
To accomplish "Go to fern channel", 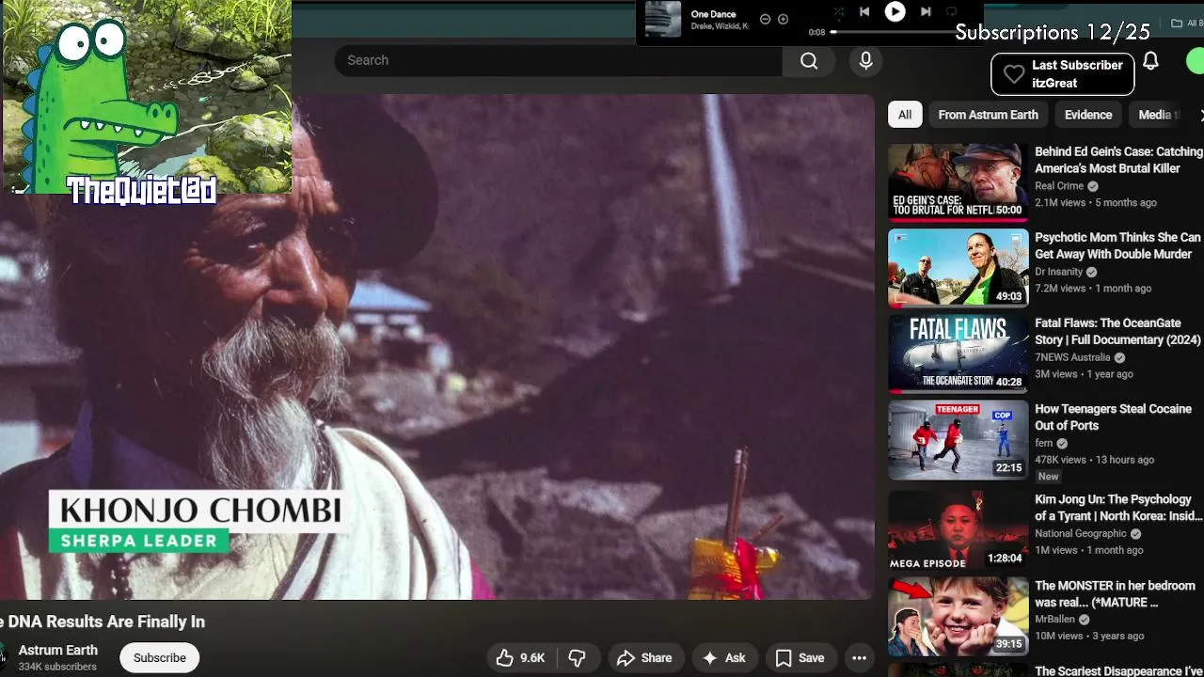I will point(1043,443).
